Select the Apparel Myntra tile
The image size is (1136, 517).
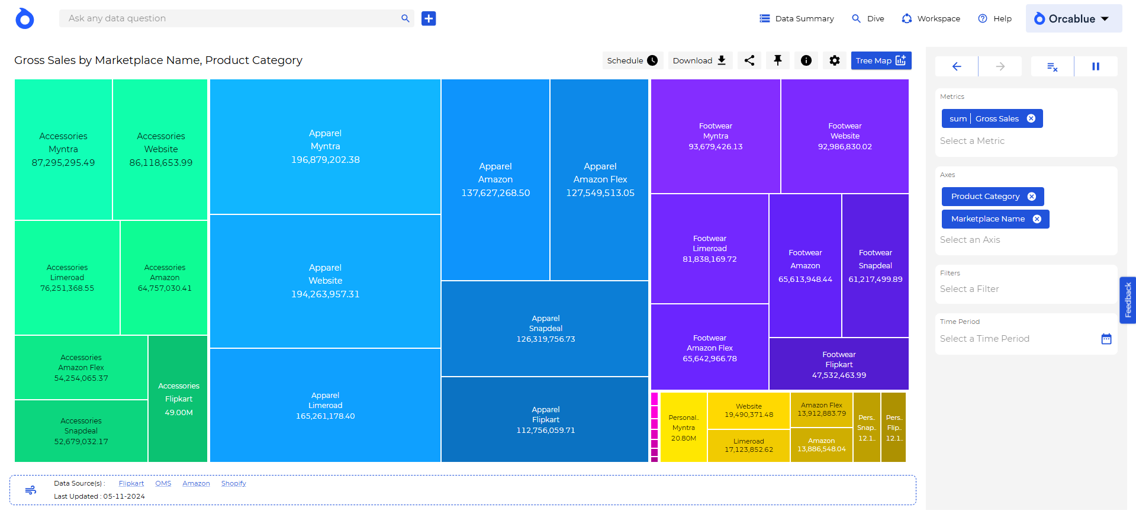click(325, 147)
